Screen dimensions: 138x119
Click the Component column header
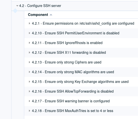click(38, 15)
